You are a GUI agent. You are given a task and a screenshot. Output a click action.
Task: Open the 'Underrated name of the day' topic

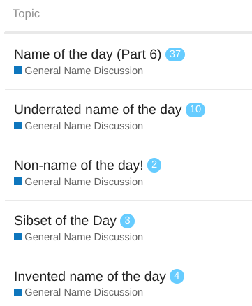(x=98, y=110)
